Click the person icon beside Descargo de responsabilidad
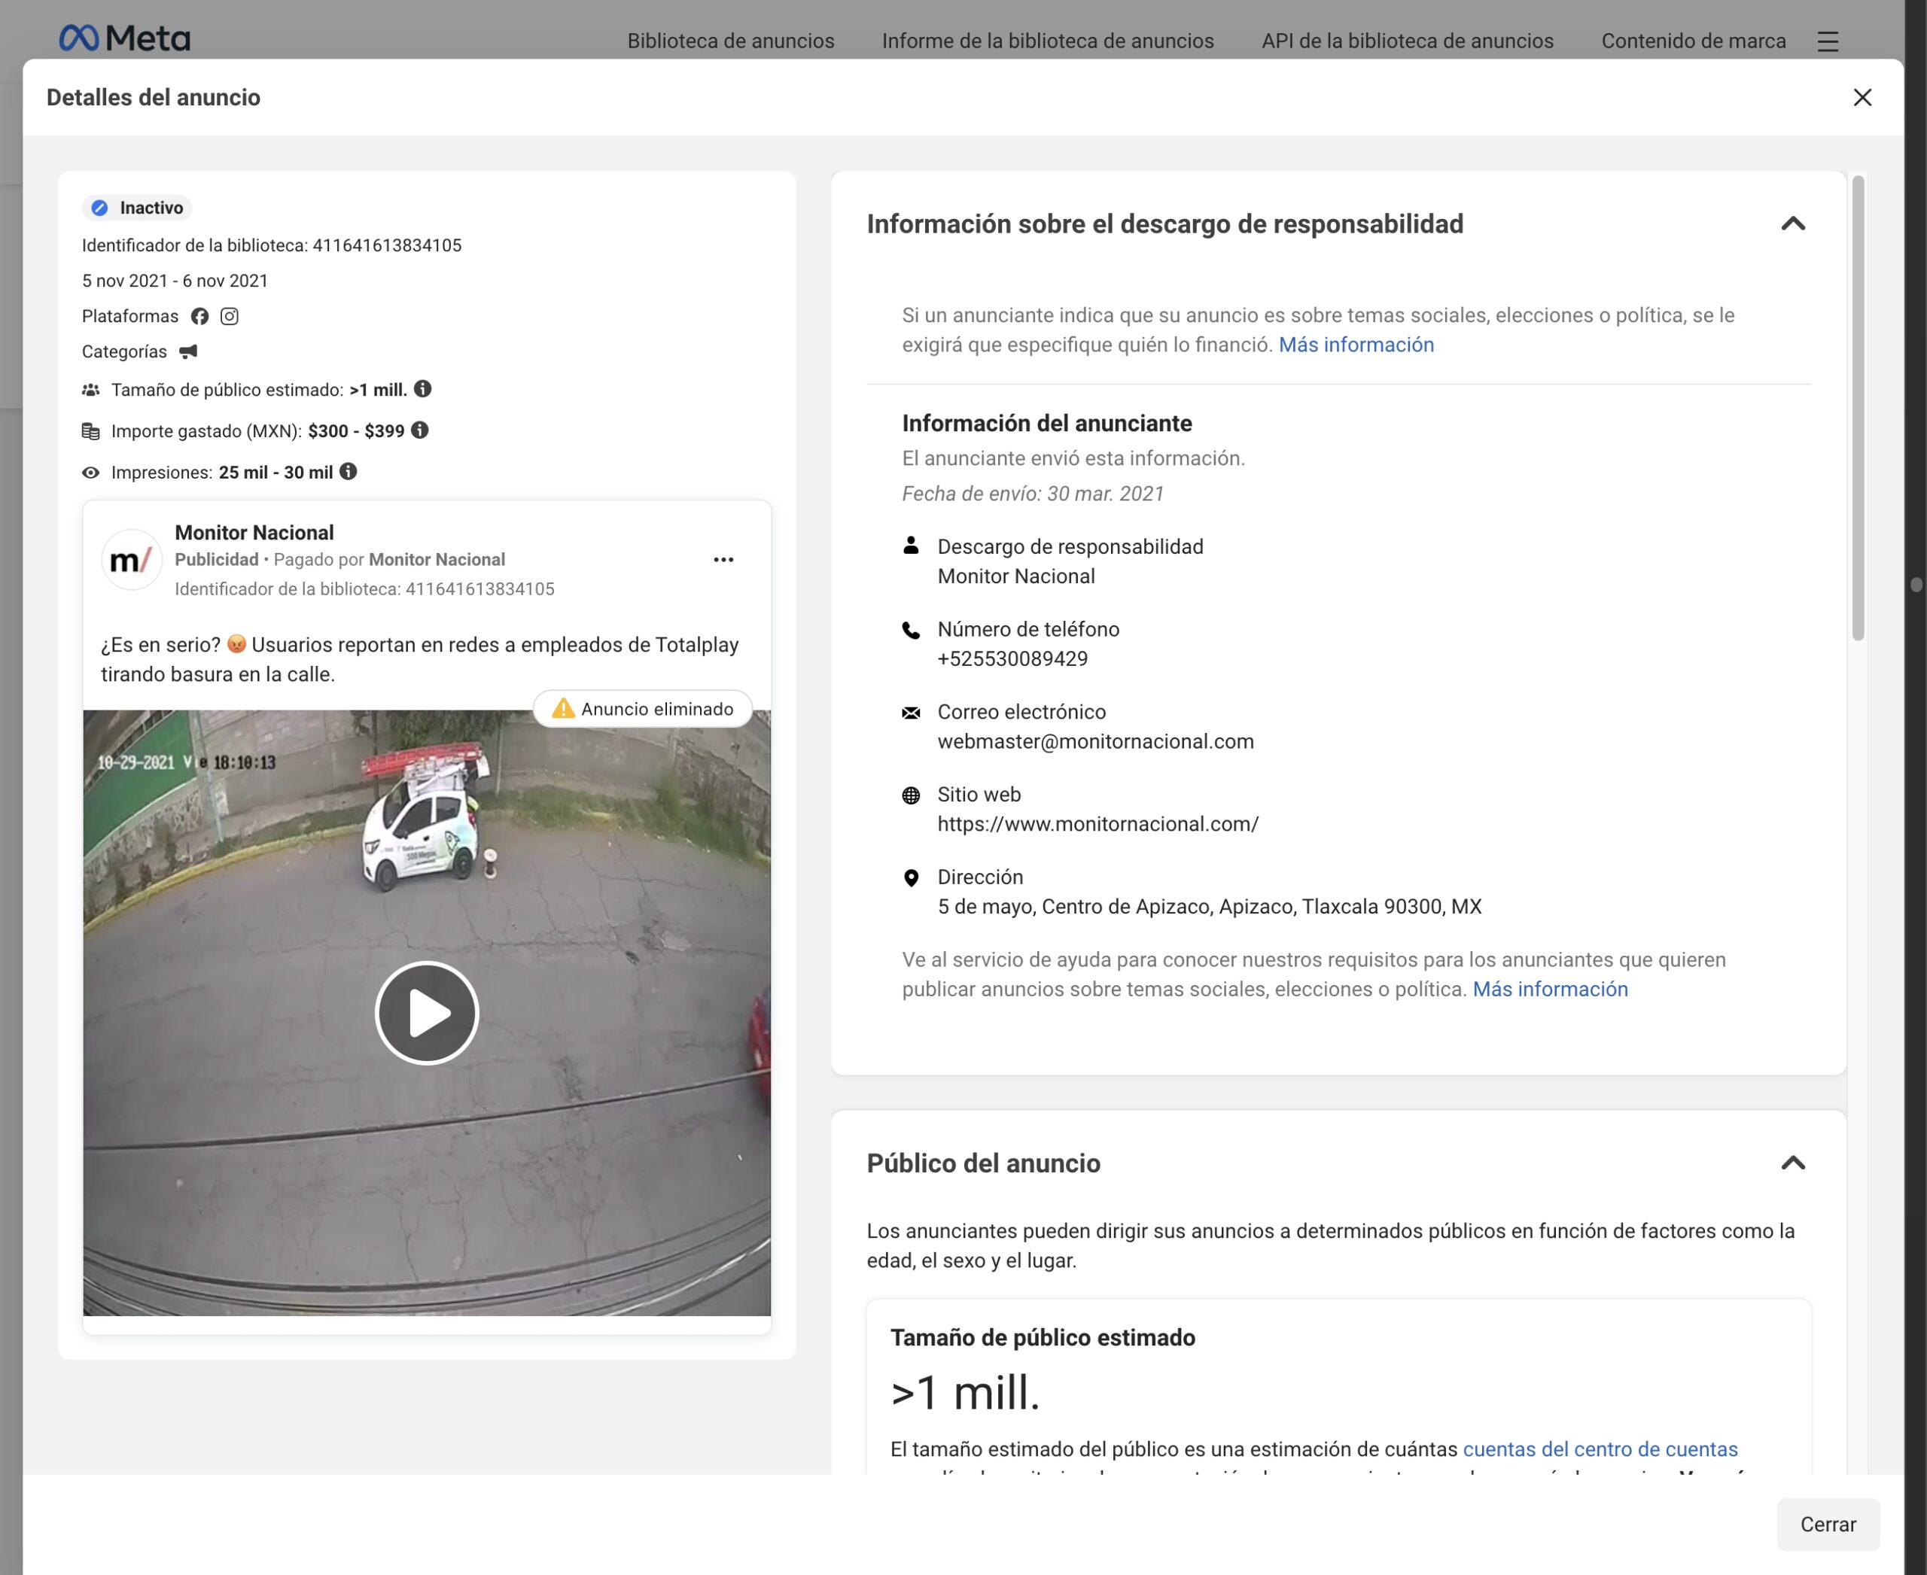Viewport: 1927px width, 1575px height. point(912,546)
